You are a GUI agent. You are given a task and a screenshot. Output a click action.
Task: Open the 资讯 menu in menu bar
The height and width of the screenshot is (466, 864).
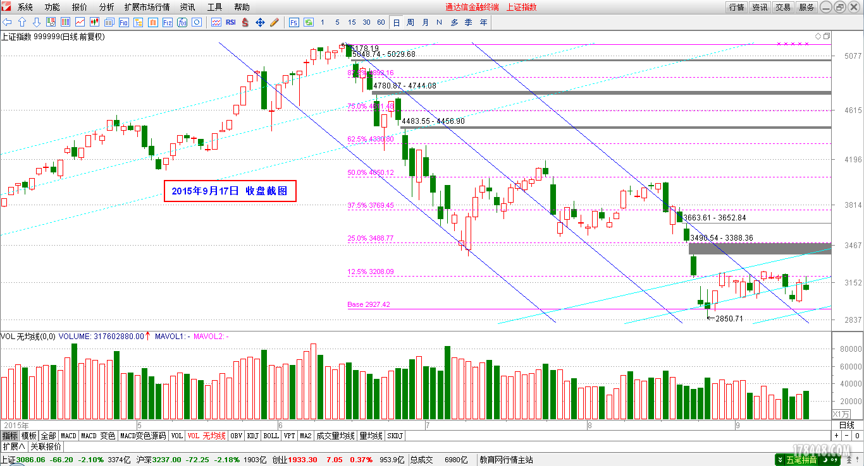187,7
